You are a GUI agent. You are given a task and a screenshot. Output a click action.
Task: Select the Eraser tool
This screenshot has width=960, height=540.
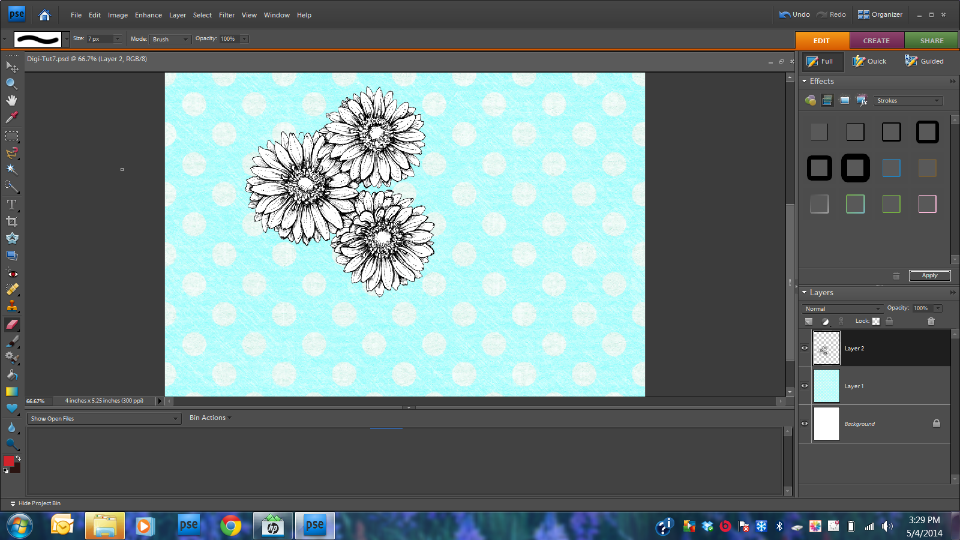tap(12, 324)
